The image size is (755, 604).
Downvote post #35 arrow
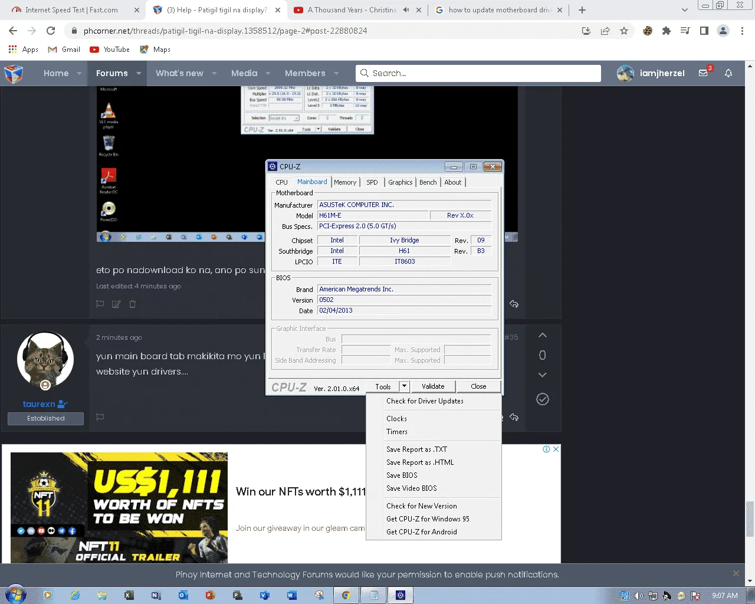[543, 375]
